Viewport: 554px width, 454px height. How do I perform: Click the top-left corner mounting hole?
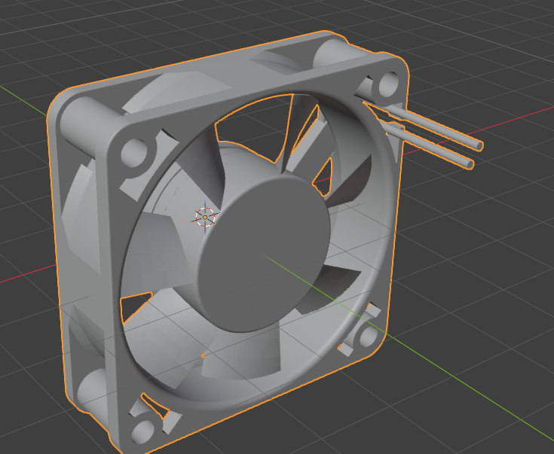[134, 153]
